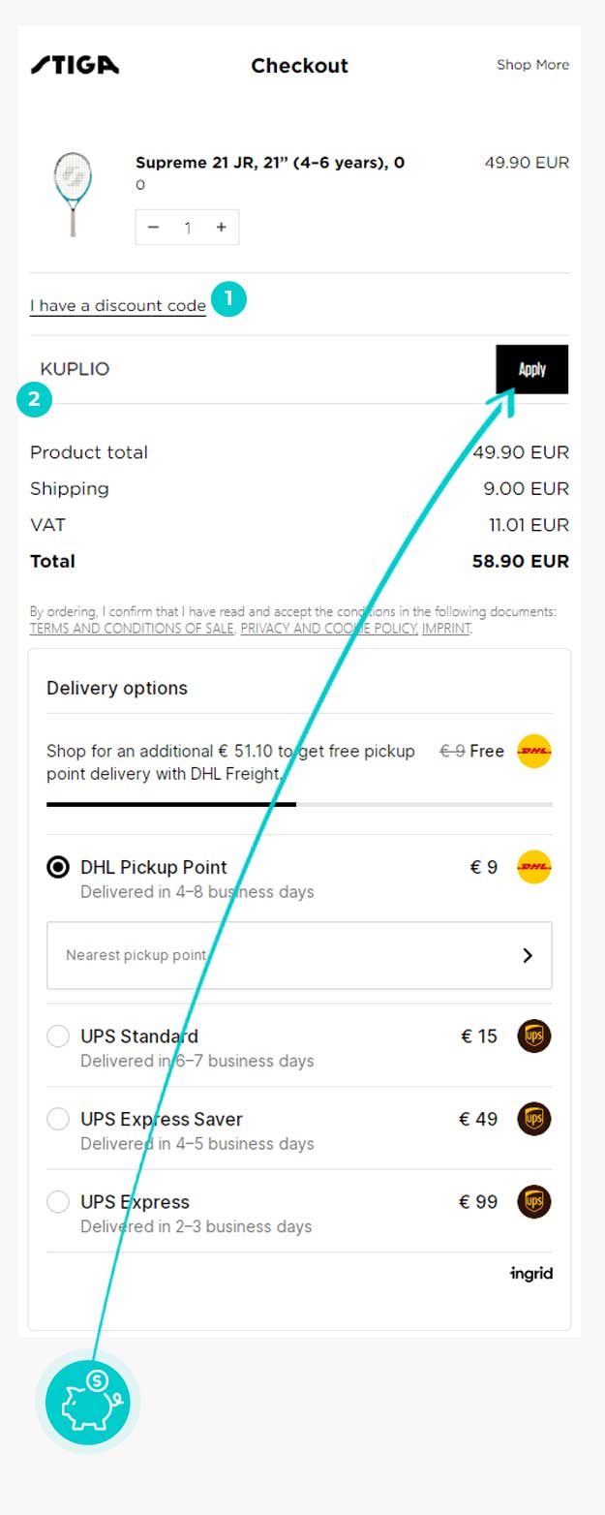605x1515 pixels.
Task: Decrease product quantity with minus button
Action: [153, 227]
